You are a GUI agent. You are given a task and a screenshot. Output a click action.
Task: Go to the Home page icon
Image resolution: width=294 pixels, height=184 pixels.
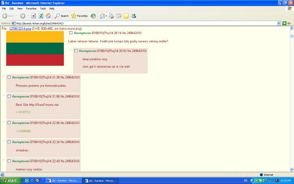48,16
